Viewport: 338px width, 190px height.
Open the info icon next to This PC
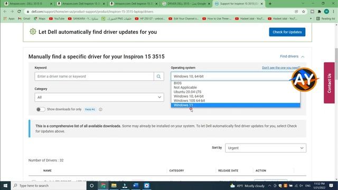[100, 109]
